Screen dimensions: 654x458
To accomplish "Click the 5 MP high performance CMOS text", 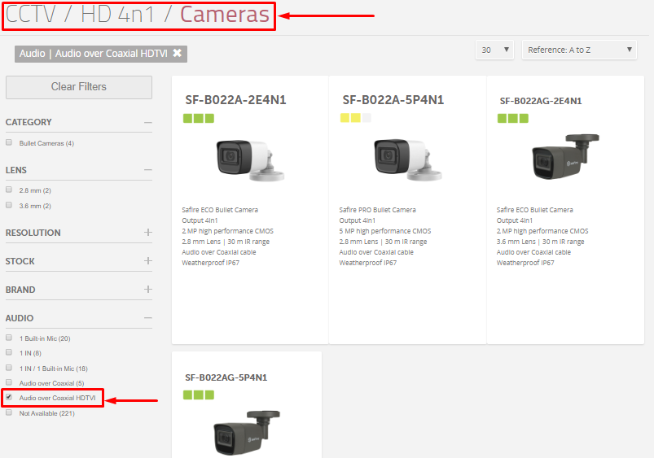I will tap(385, 231).
